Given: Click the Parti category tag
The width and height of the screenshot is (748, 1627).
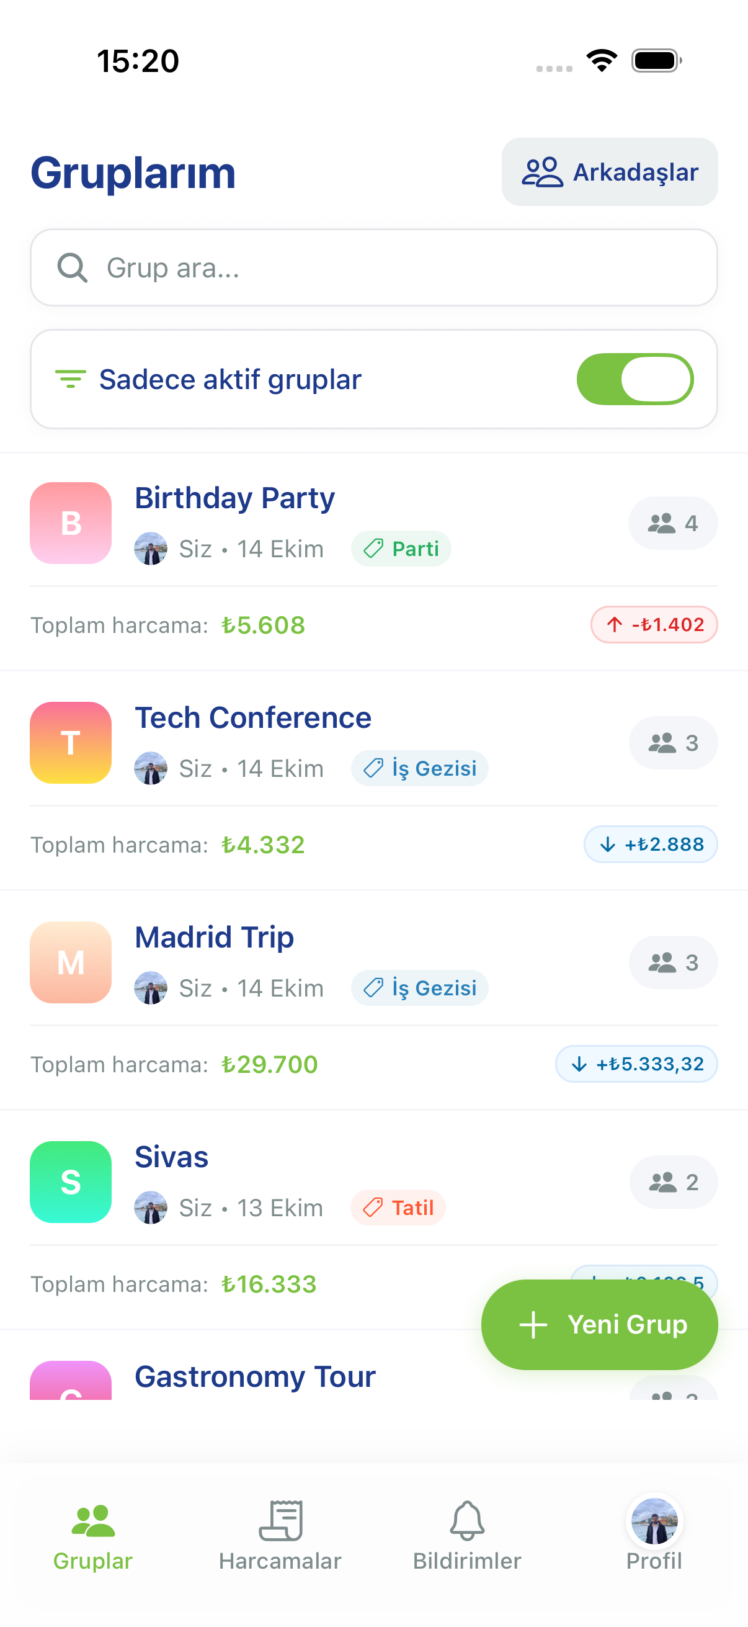Looking at the screenshot, I should [x=401, y=549].
